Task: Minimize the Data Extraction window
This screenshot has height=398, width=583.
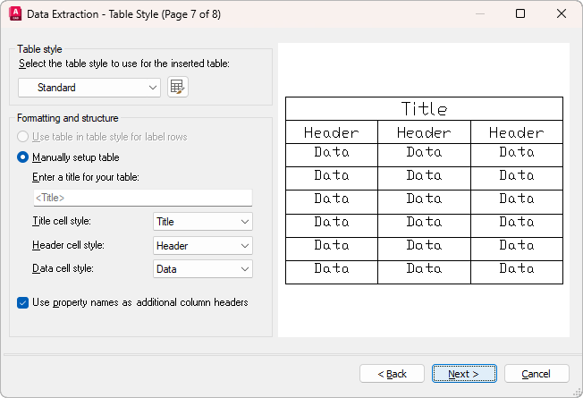Action: [x=479, y=14]
